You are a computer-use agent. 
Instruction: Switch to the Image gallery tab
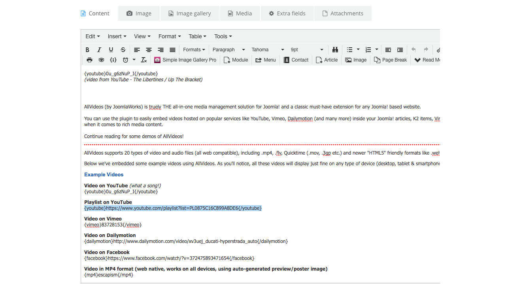click(x=189, y=13)
